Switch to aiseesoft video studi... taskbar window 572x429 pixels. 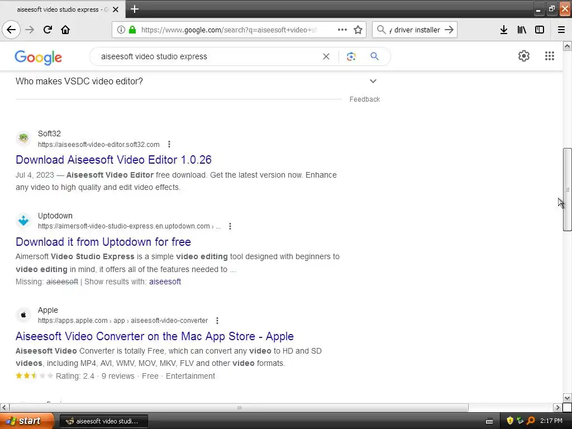pos(103,421)
